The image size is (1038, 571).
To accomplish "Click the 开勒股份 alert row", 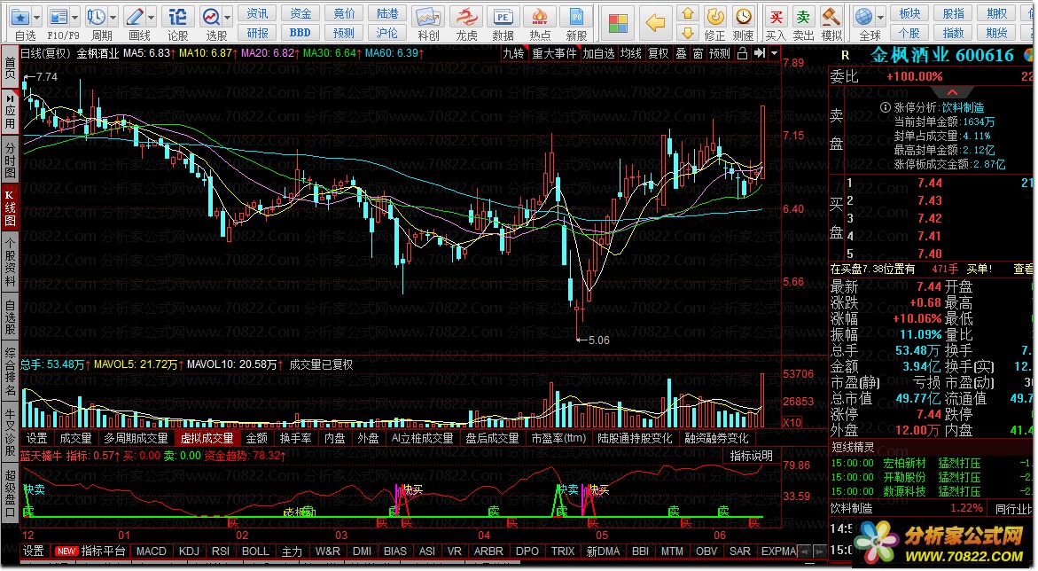I will [930, 477].
